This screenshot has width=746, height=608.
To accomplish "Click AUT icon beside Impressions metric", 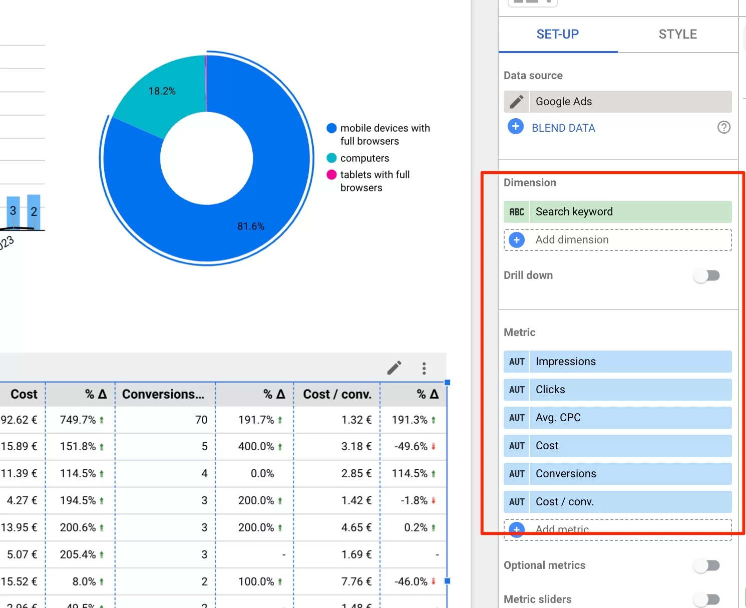I will point(516,362).
